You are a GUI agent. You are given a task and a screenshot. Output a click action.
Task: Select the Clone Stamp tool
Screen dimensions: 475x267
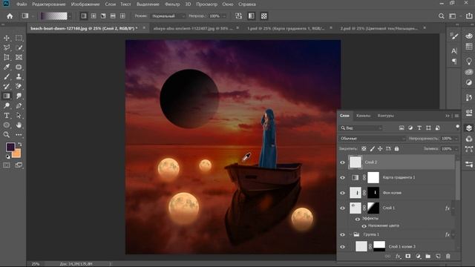[x=19, y=76]
